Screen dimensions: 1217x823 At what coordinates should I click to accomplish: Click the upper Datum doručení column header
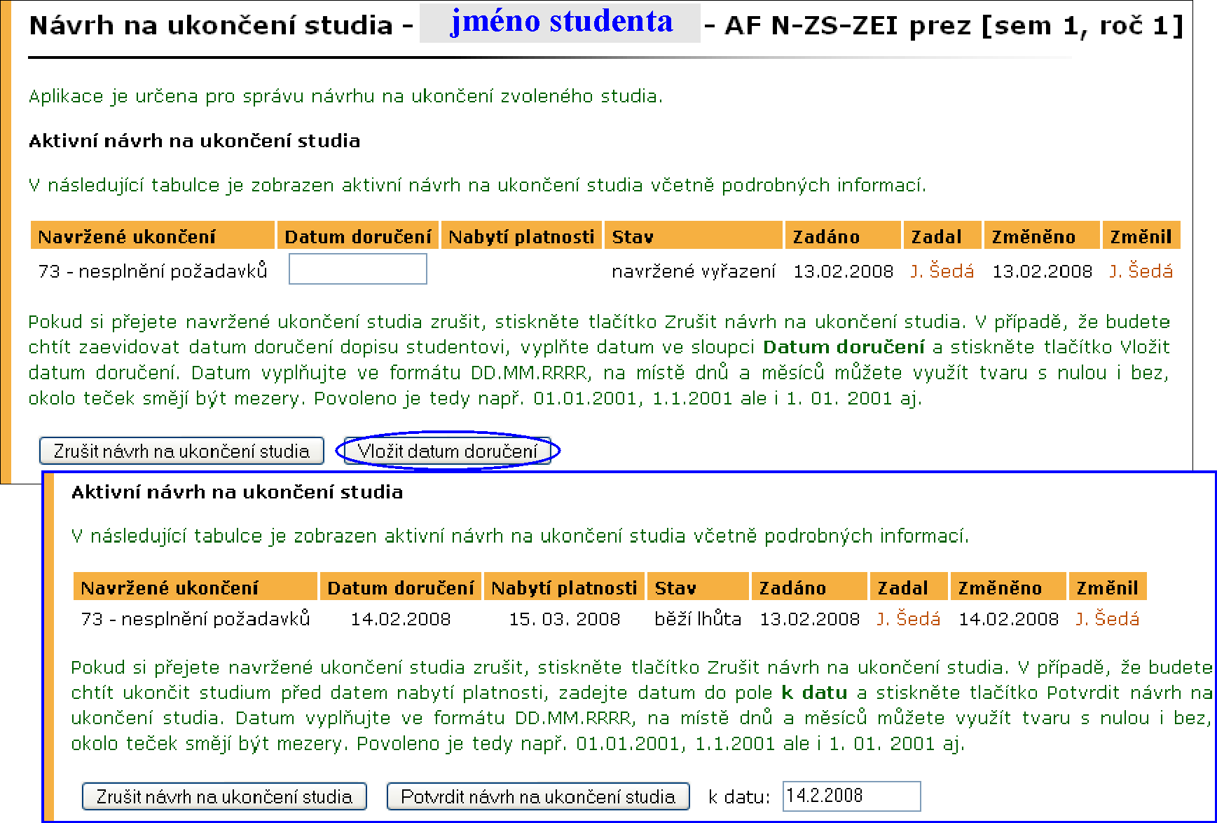click(358, 236)
